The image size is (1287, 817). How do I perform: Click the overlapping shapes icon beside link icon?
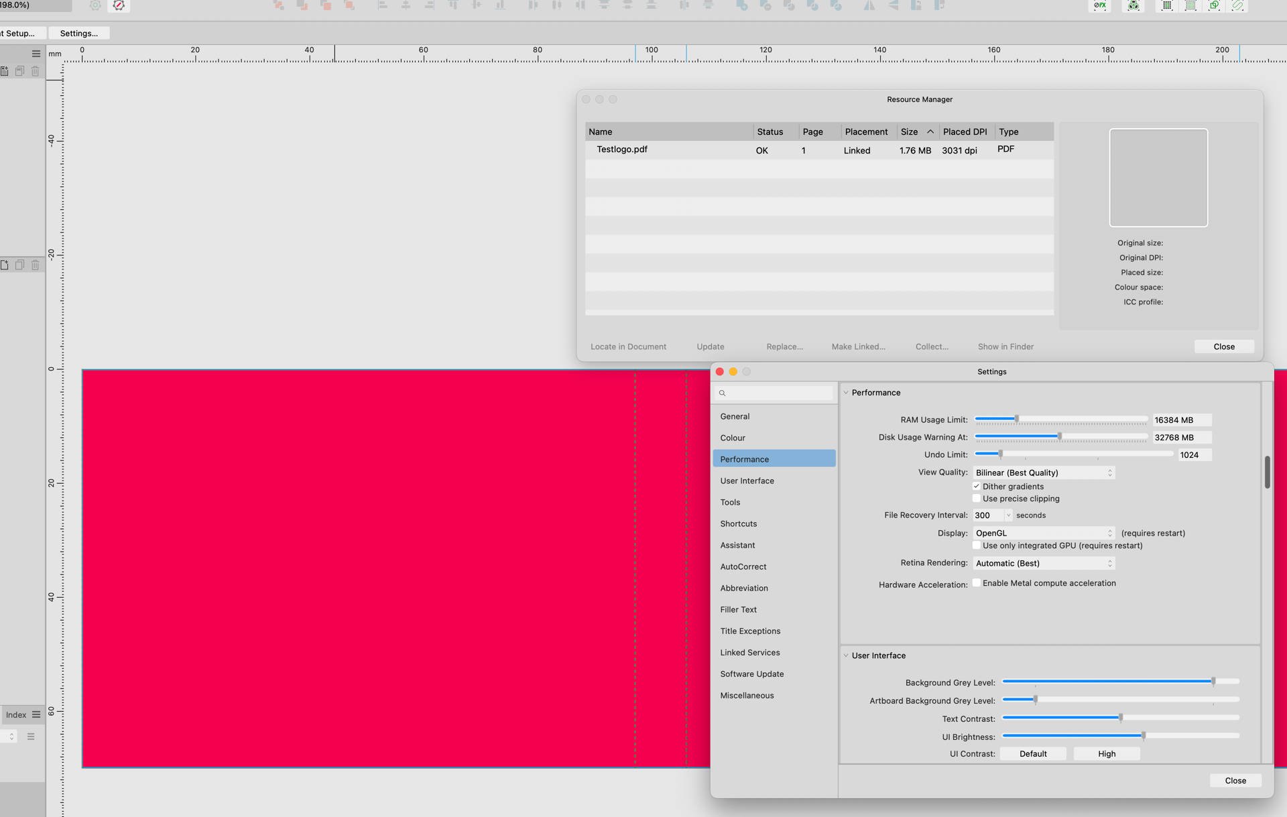[1214, 5]
